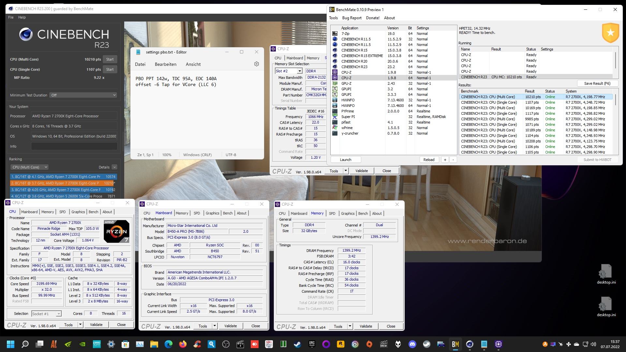Switch to Graphics tab in CPU-Z Motherboard window

tap(212, 213)
